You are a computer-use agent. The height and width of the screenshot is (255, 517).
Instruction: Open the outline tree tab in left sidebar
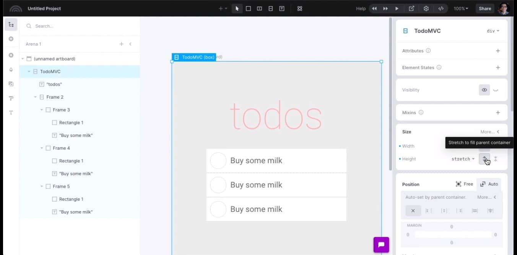tap(11, 25)
